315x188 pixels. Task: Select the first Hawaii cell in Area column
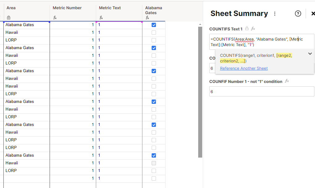pyautogui.click(x=27, y=33)
